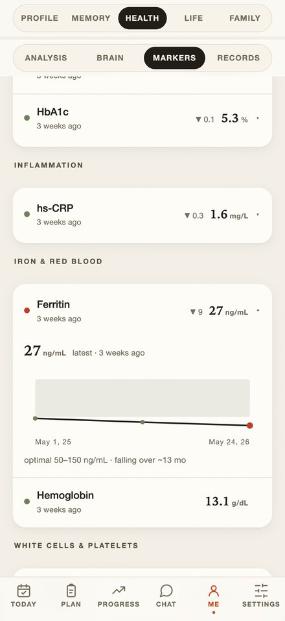The width and height of the screenshot is (285, 621).
Task: Open the Plan clipboard icon
Action: click(71, 591)
